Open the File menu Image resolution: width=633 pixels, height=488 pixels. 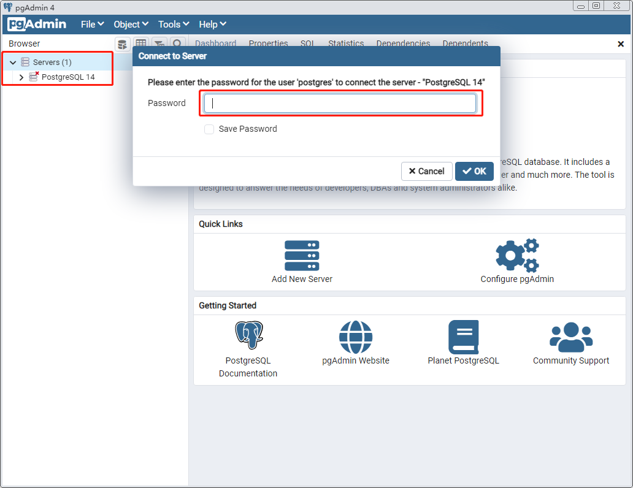pos(93,25)
